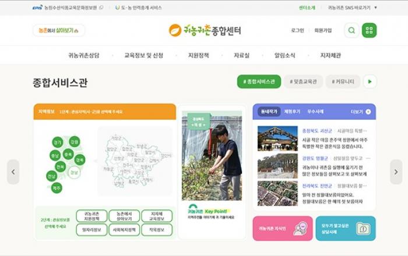
Task: Select the 경기 region circle
Action: pos(57,142)
